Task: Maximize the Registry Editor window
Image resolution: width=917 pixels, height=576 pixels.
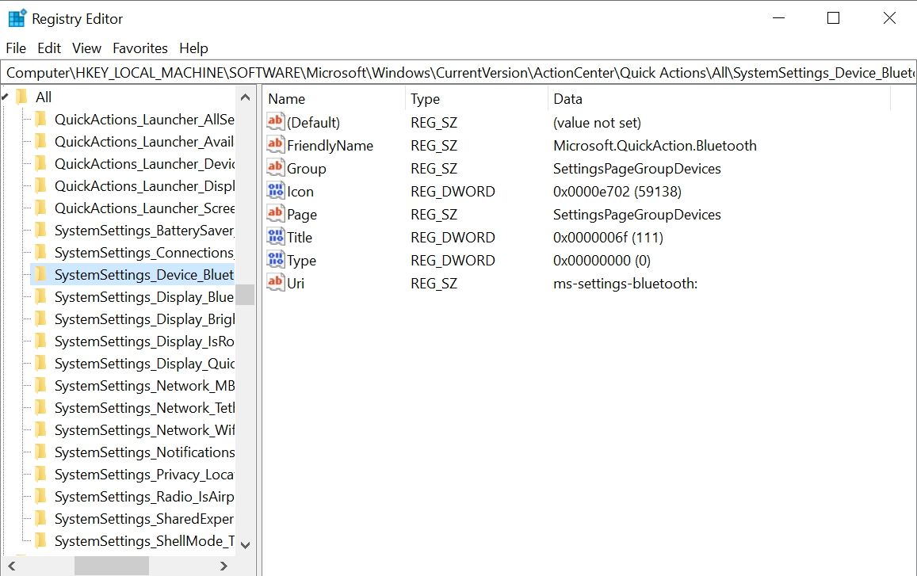Action: 833,18
